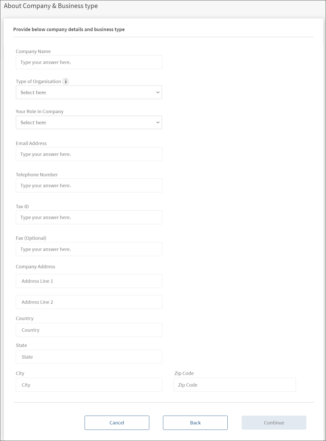Click the chevron arrow on Type of Organisation
Viewport: 326px width, 441px height.
(x=158, y=92)
